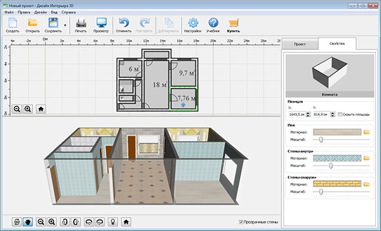381x231 pixels.
Task: Browse inner walls material folder icon
Action: coord(366,158)
